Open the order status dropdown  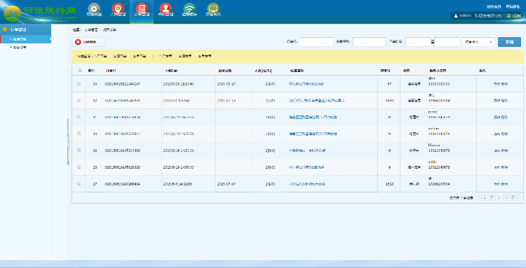pyautogui.click(x=478, y=42)
